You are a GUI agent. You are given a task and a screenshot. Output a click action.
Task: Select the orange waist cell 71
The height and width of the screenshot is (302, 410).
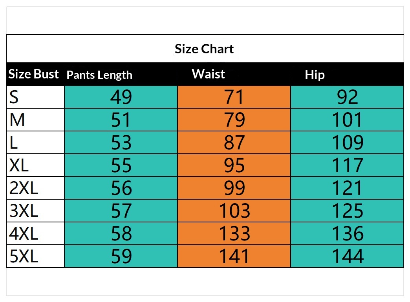click(234, 97)
